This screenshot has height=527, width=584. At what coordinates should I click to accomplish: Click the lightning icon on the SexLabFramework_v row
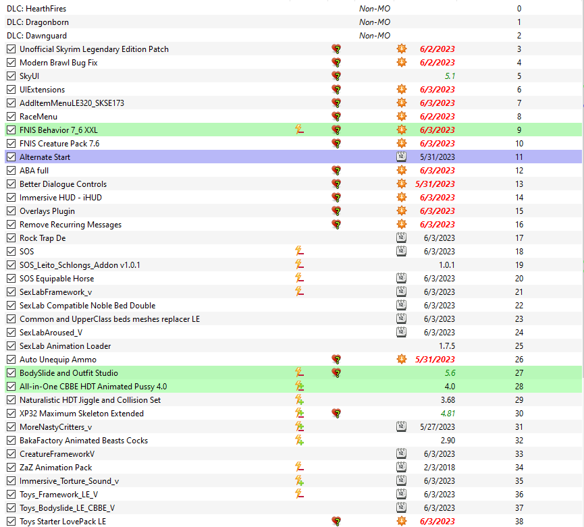(x=300, y=292)
